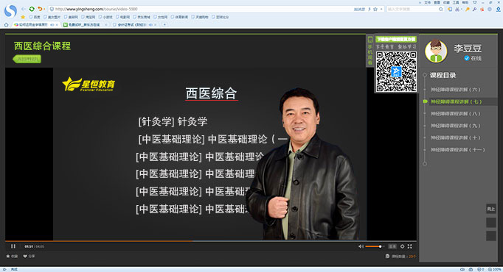The height and width of the screenshot is (272, 503).
Task: Click the skin shirt icon in title bar
Action: 475,2
